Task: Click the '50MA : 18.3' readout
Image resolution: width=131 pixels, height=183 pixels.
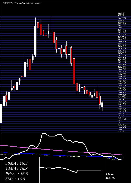Action: (16, 163)
